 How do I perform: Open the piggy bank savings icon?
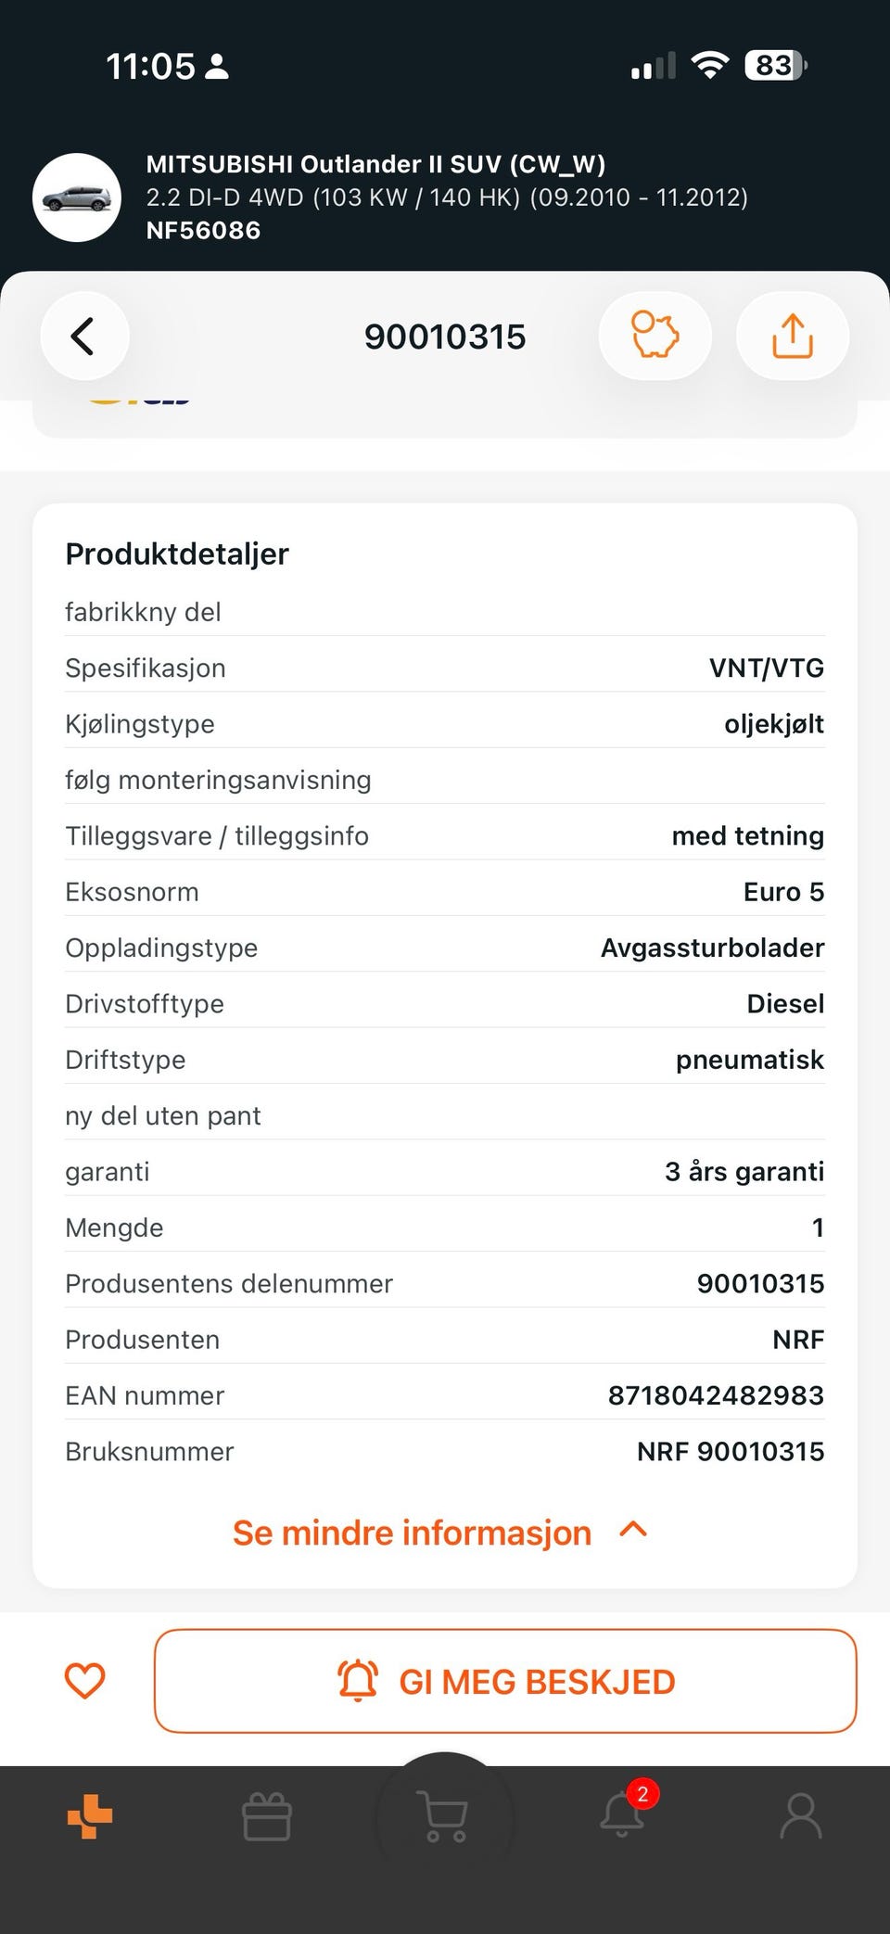tap(655, 336)
